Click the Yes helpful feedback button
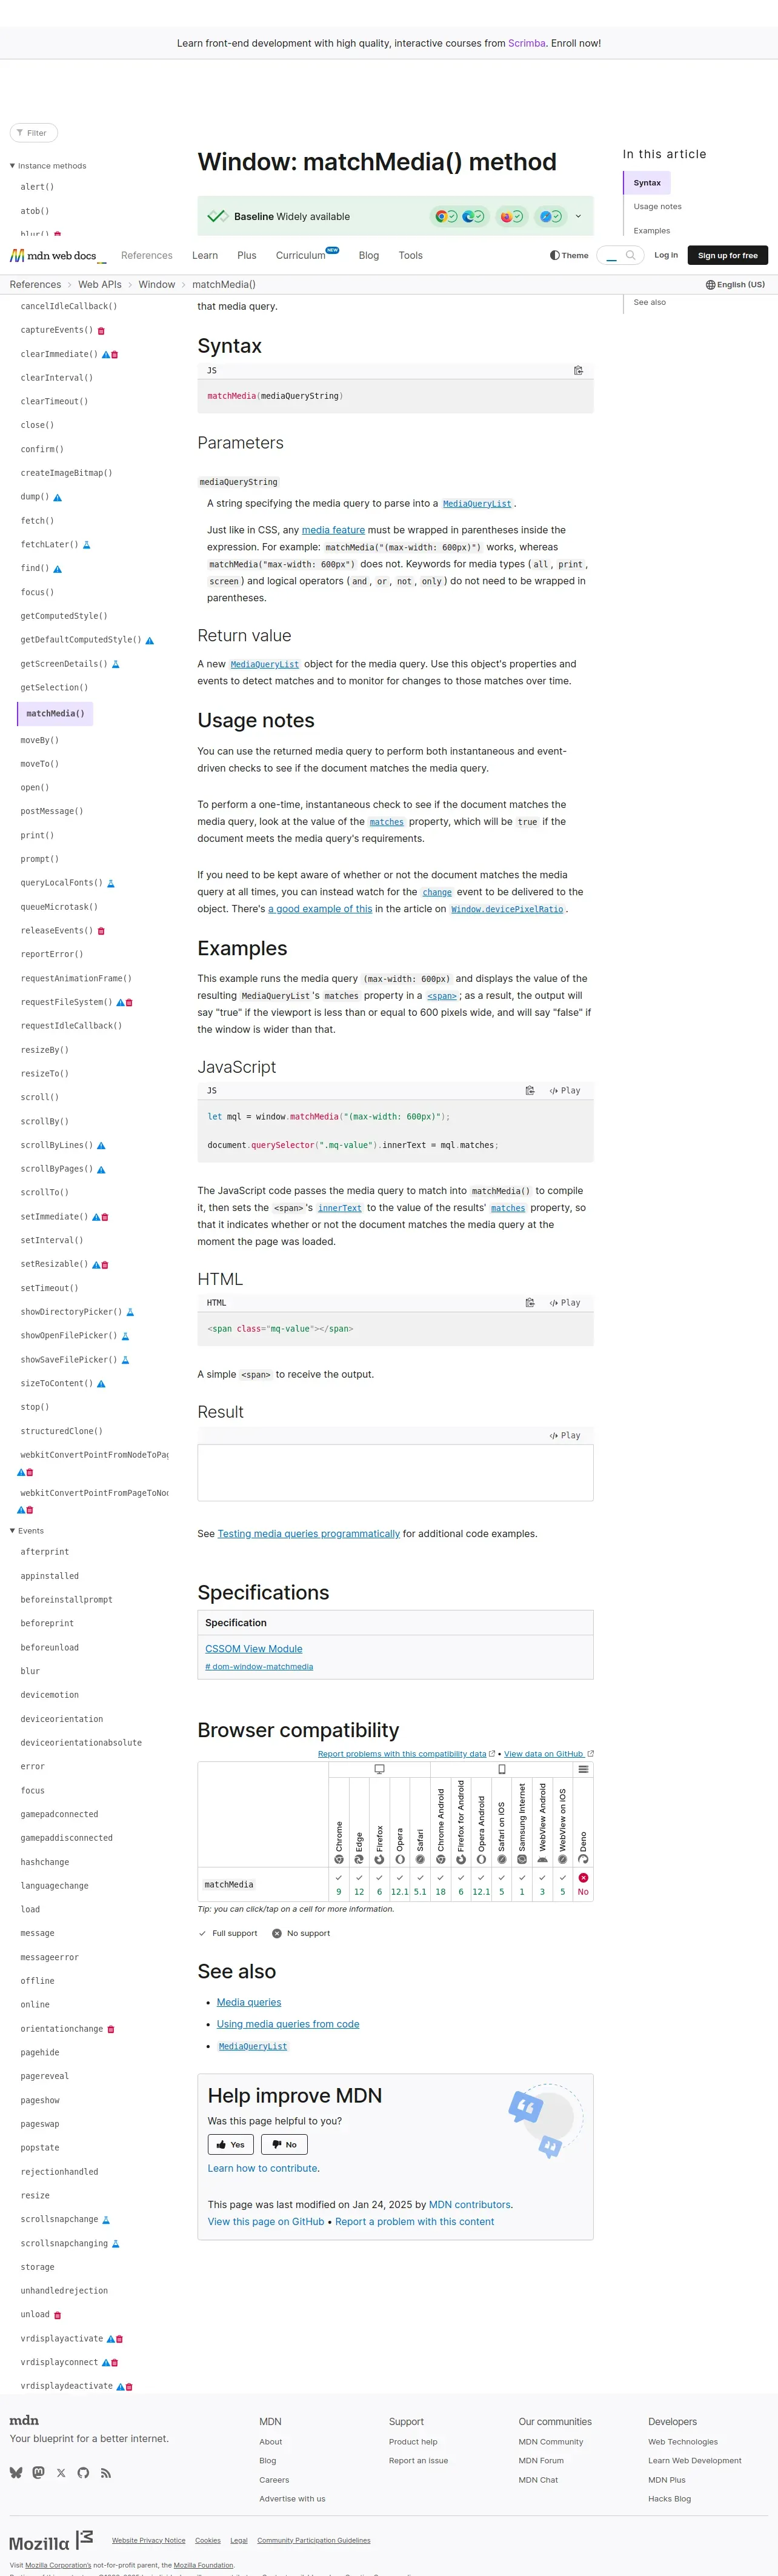Image resolution: width=778 pixels, height=2576 pixels. coord(231,2144)
